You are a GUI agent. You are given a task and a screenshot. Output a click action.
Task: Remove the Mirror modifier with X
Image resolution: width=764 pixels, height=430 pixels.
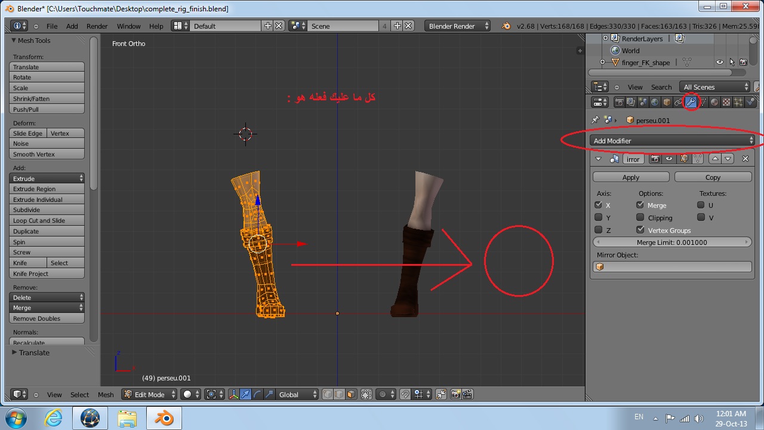coord(745,159)
